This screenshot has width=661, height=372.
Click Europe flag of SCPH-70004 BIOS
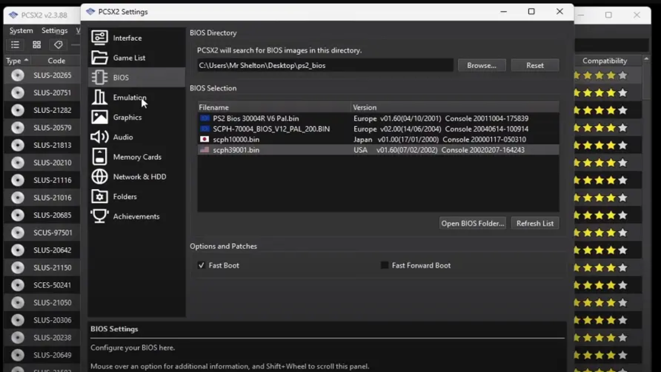pos(204,129)
